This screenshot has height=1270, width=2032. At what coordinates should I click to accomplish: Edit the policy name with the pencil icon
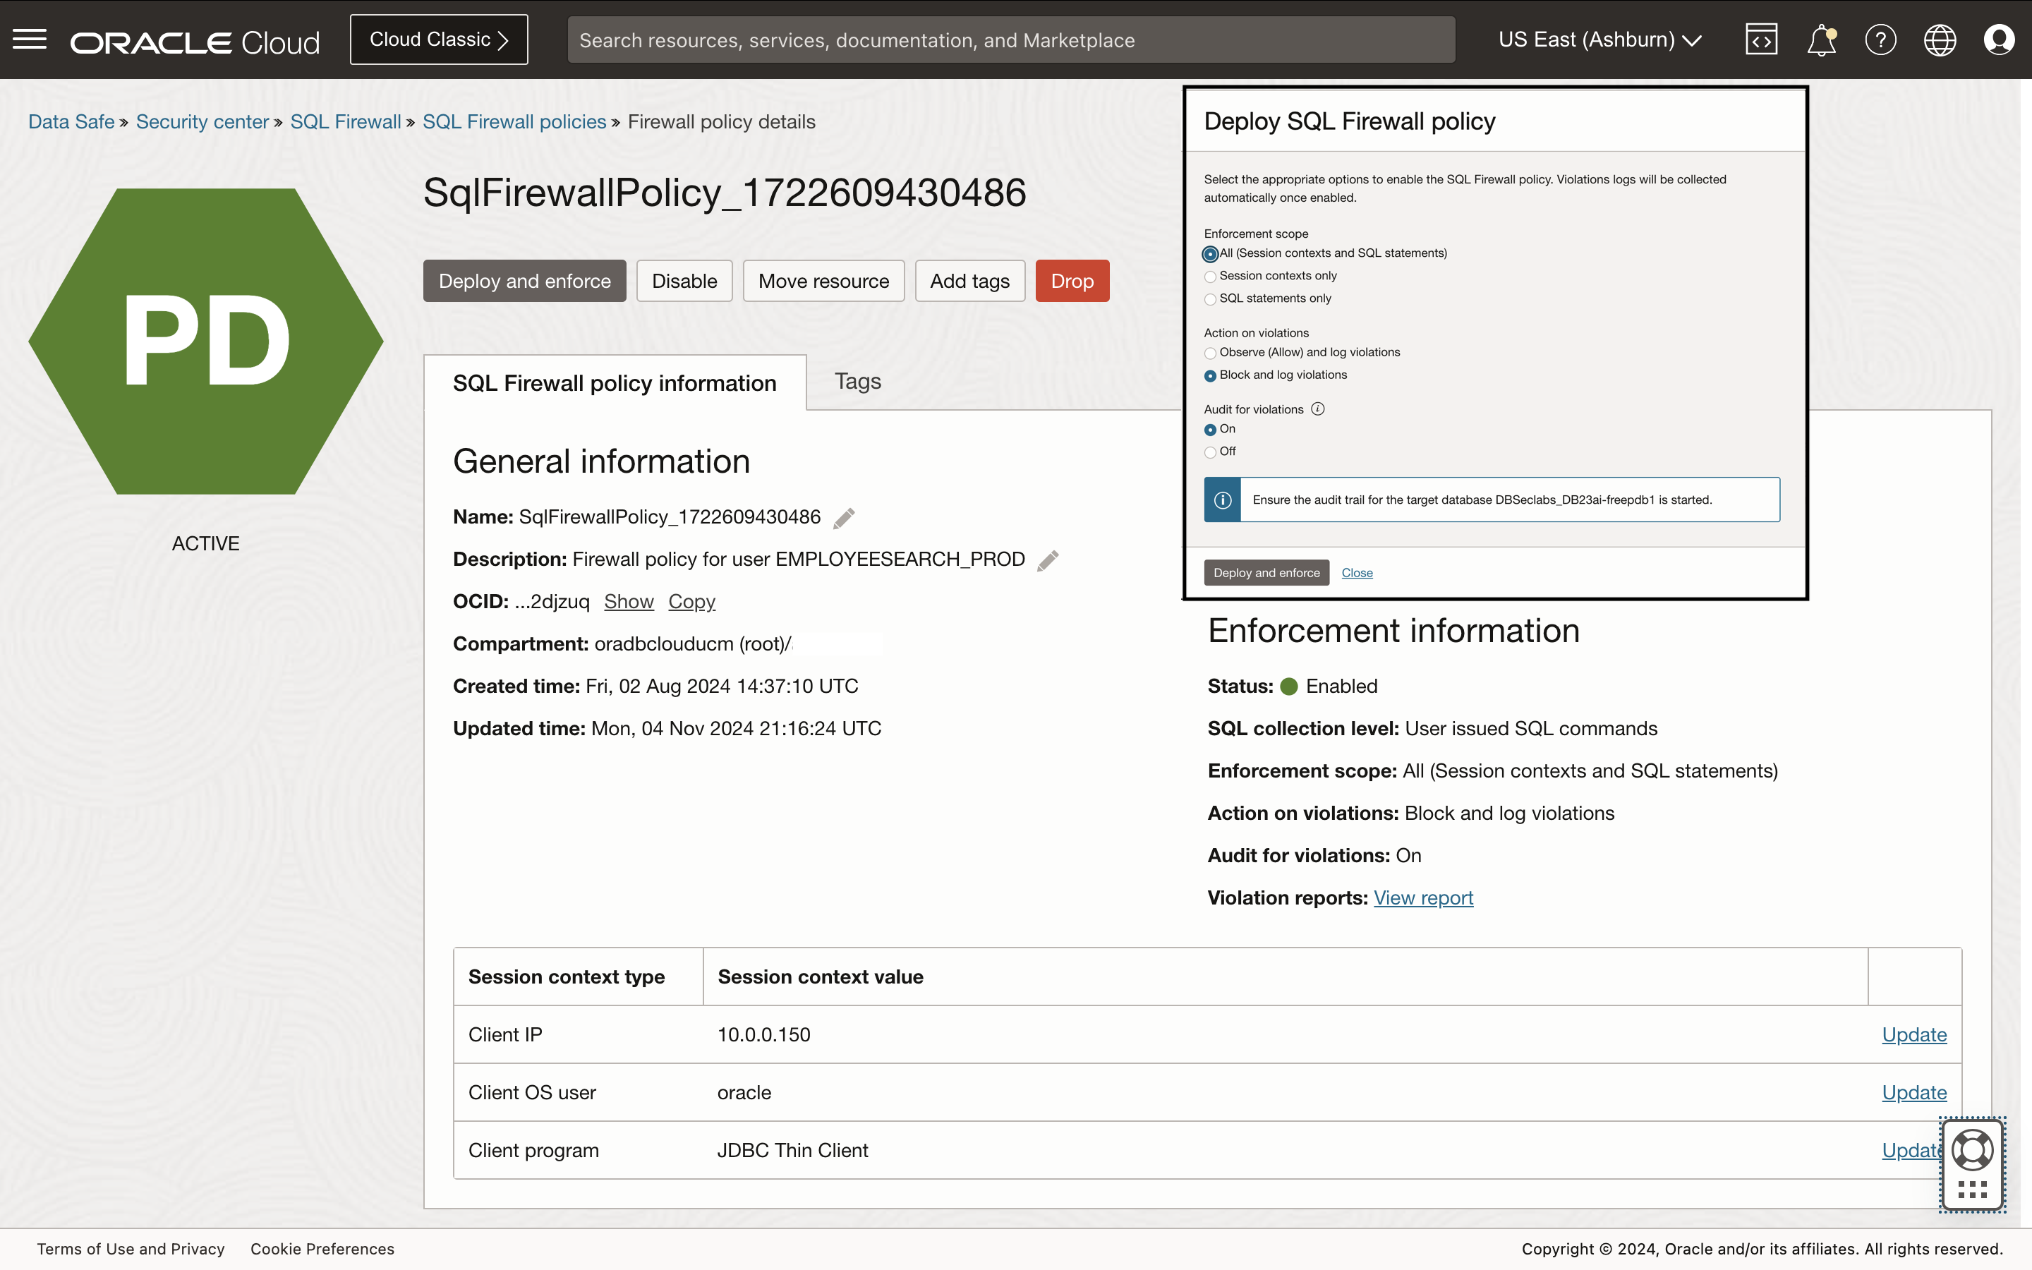(x=843, y=519)
